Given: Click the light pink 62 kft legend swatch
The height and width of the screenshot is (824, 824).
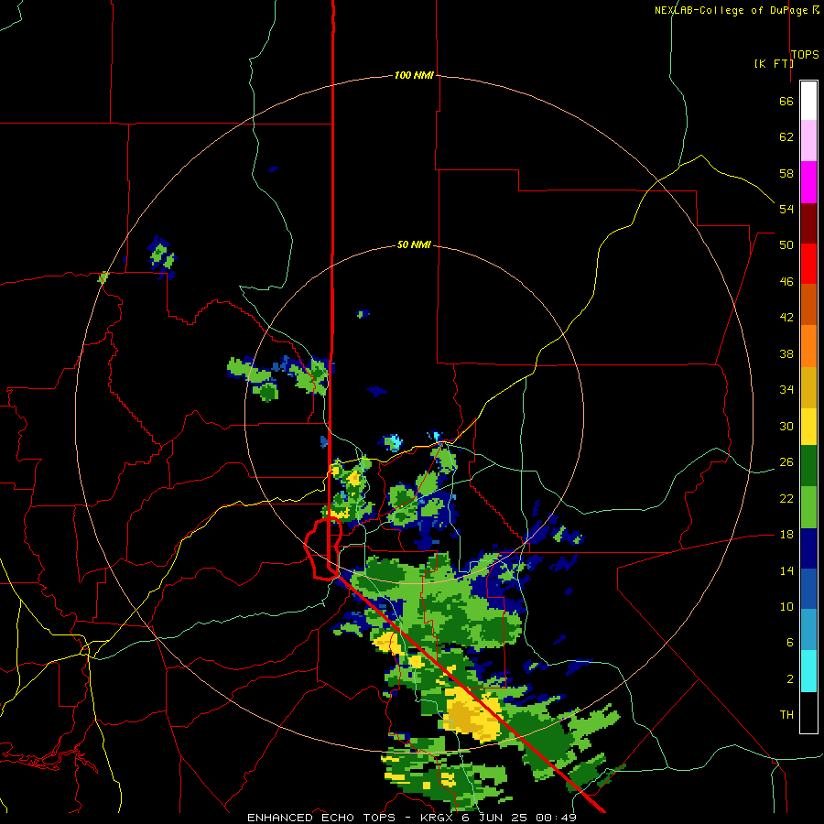Looking at the screenshot, I should coord(808,141).
